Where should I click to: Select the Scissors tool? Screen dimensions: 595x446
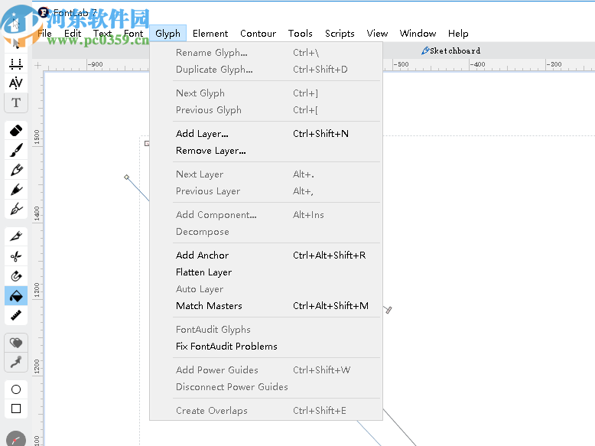[16, 256]
